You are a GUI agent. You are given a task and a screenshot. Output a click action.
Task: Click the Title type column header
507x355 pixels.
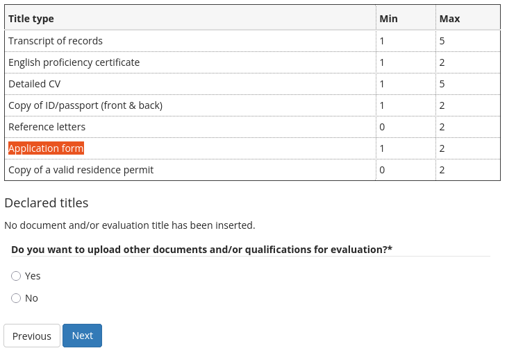pos(31,19)
